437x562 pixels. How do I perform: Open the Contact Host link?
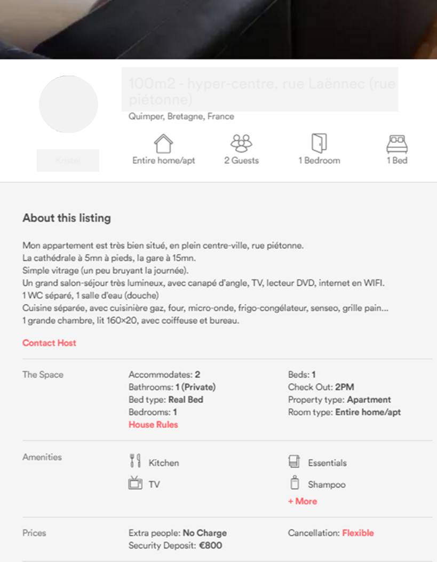49,343
